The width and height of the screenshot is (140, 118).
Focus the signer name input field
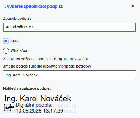pos(69,75)
